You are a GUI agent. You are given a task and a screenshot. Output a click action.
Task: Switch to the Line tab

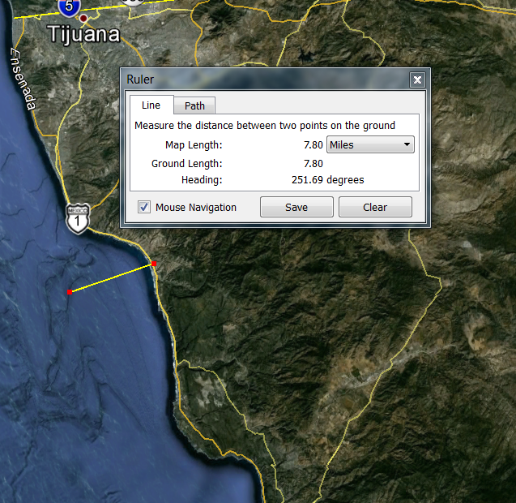pyautogui.click(x=151, y=105)
